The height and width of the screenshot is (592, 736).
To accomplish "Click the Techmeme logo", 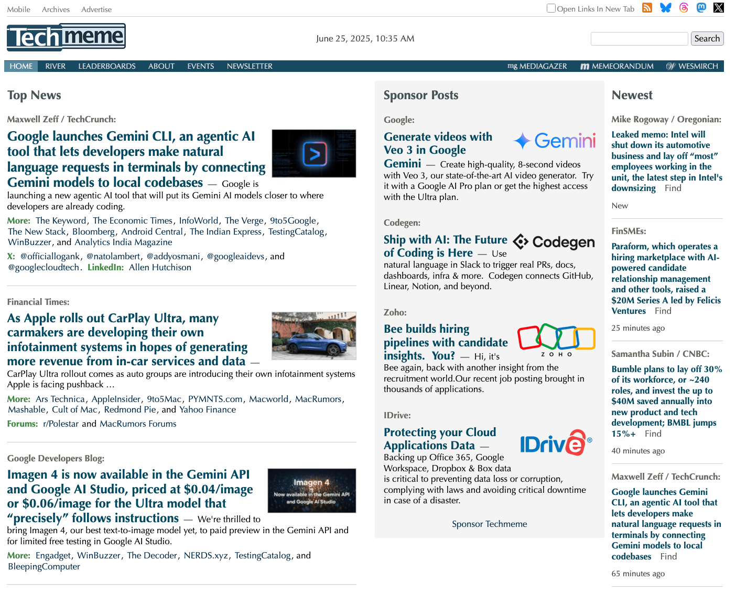I will coord(66,37).
